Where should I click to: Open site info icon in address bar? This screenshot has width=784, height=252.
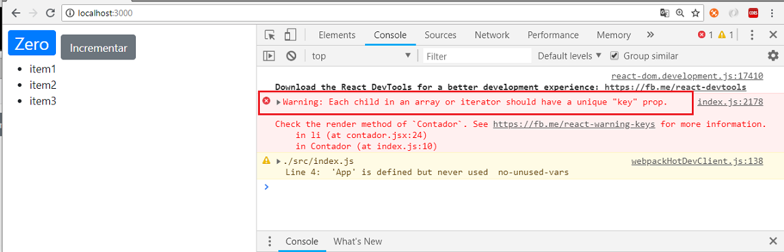click(x=70, y=14)
